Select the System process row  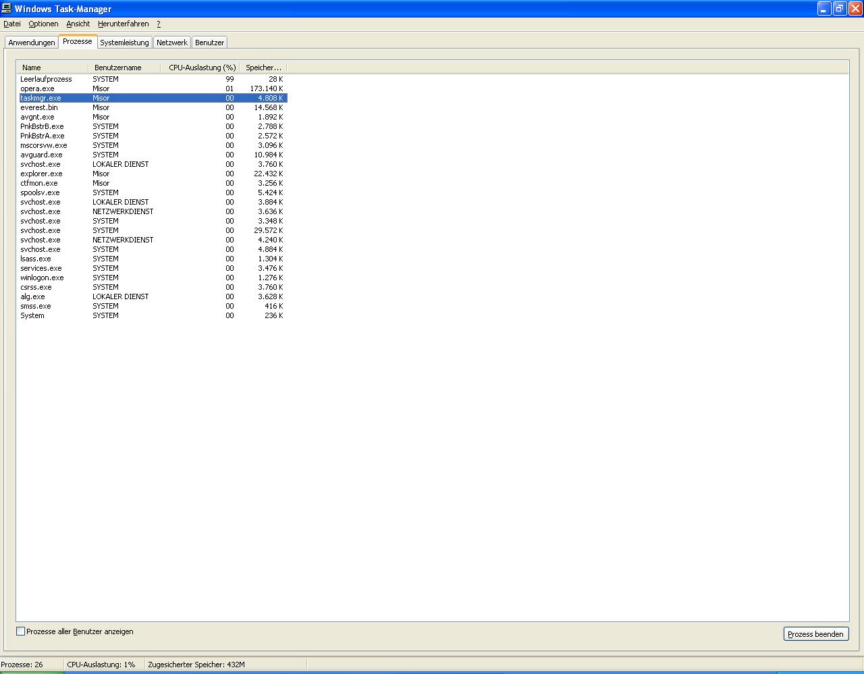point(153,315)
